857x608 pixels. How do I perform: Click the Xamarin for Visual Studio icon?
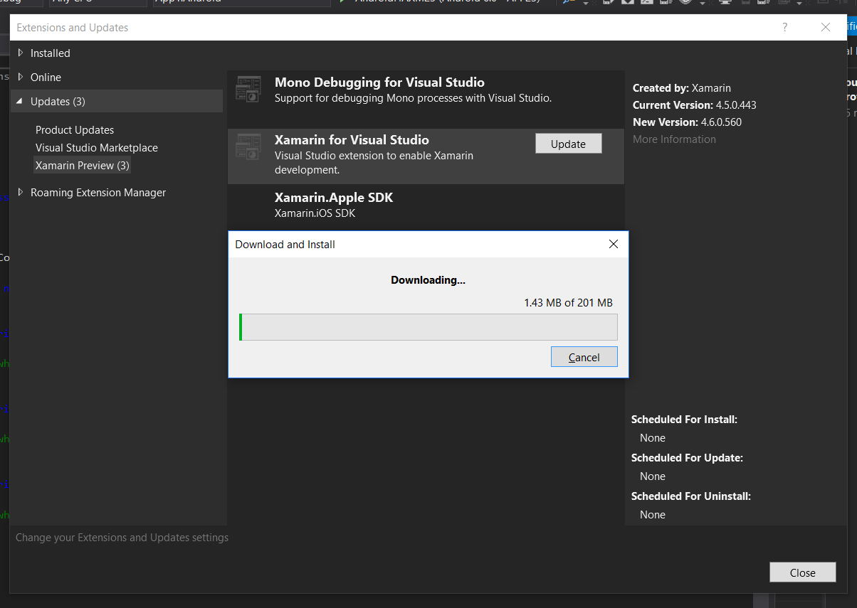pyautogui.click(x=248, y=146)
